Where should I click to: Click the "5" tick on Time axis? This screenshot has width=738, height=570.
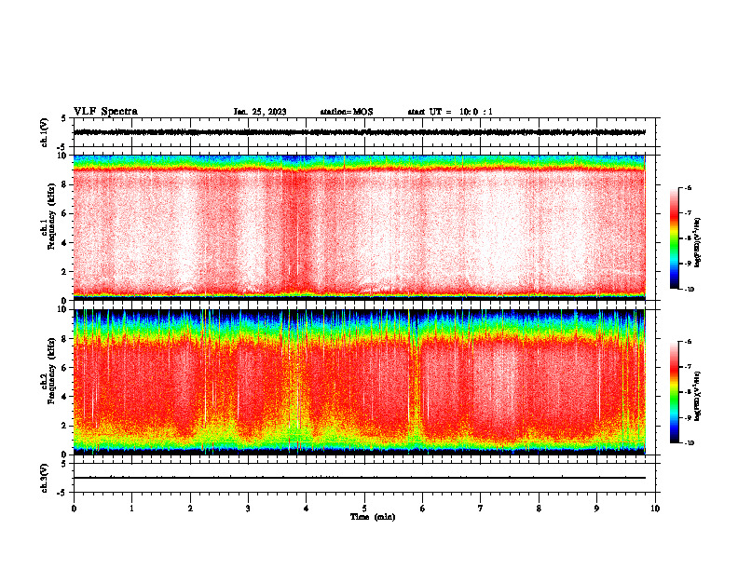click(364, 509)
